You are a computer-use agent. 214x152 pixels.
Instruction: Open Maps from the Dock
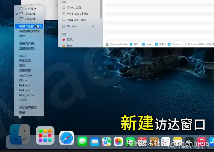[106, 141]
